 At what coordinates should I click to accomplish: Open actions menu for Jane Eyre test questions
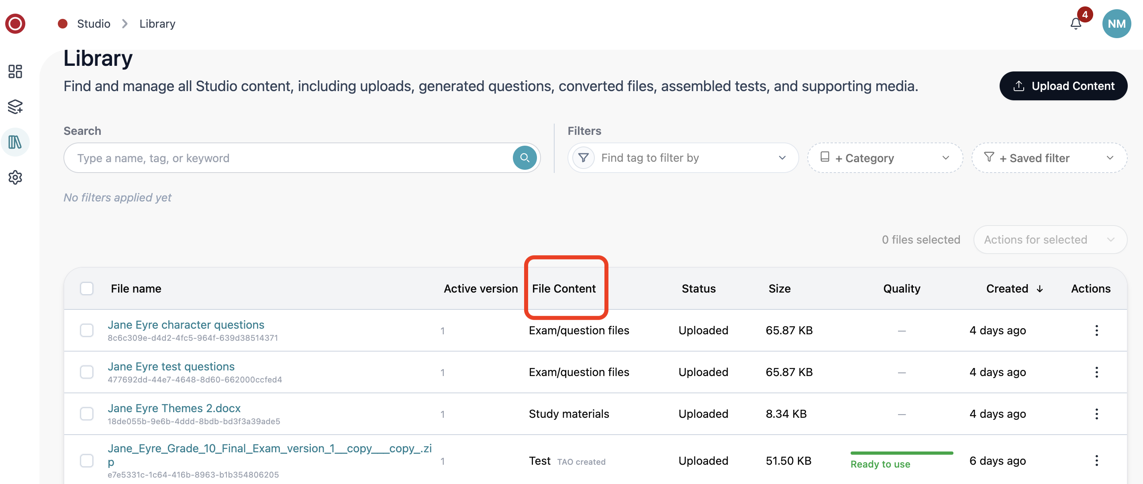coord(1096,372)
